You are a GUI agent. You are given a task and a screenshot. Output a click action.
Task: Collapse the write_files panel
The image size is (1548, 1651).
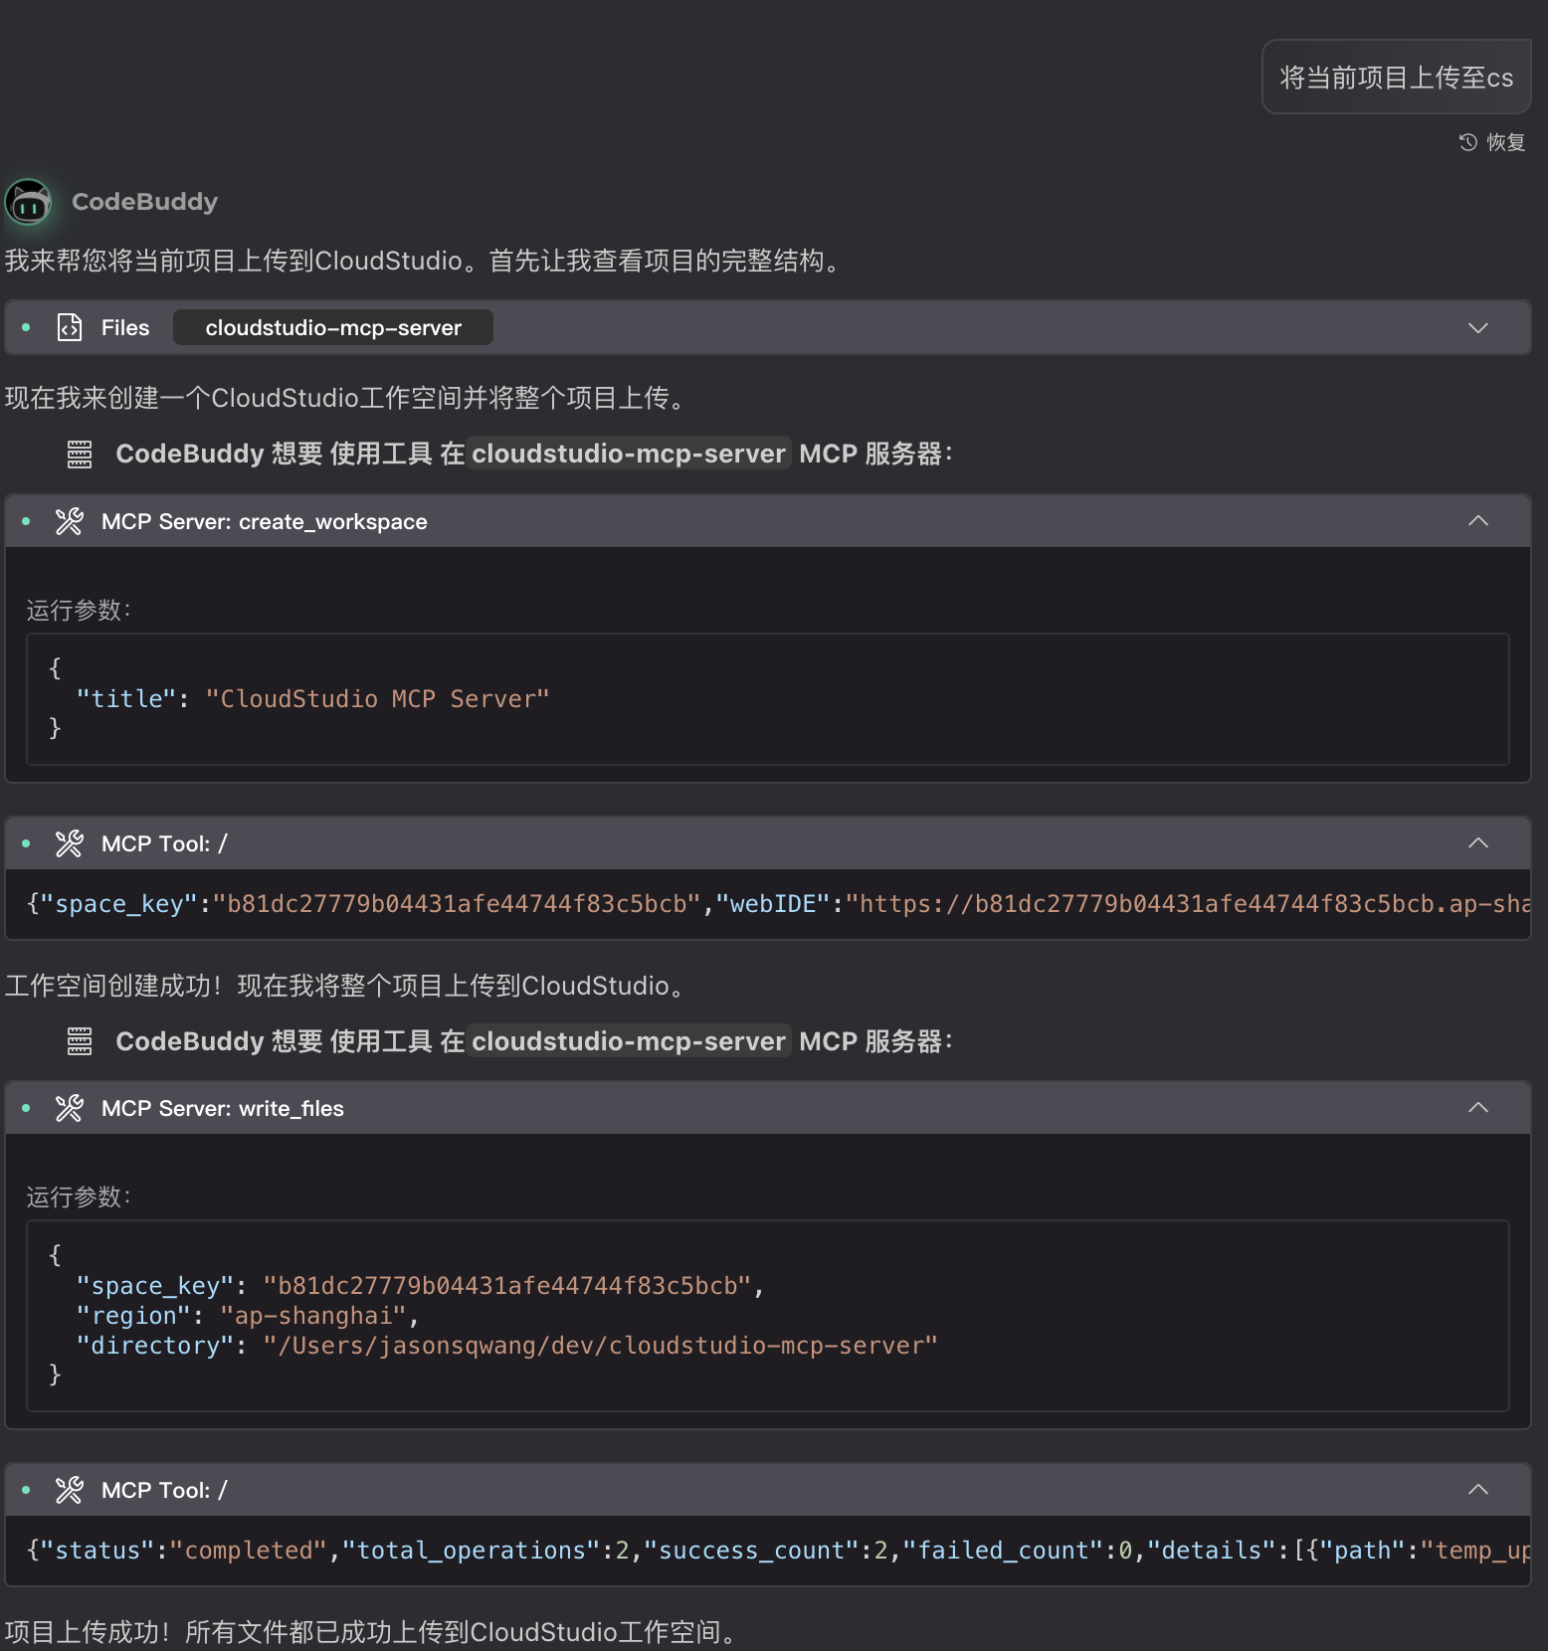[1478, 1108]
